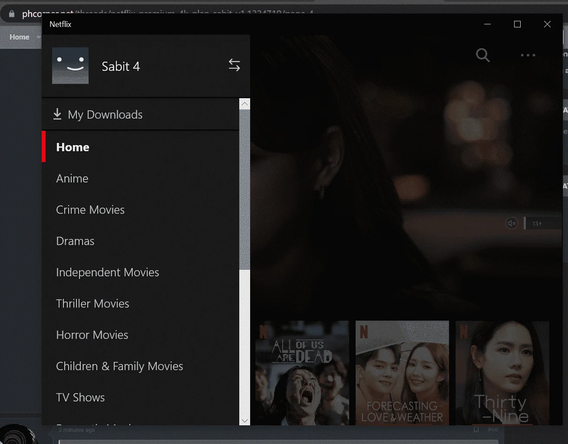Open My Downloads
Viewport: 568px width, 444px height.
pos(141,114)
